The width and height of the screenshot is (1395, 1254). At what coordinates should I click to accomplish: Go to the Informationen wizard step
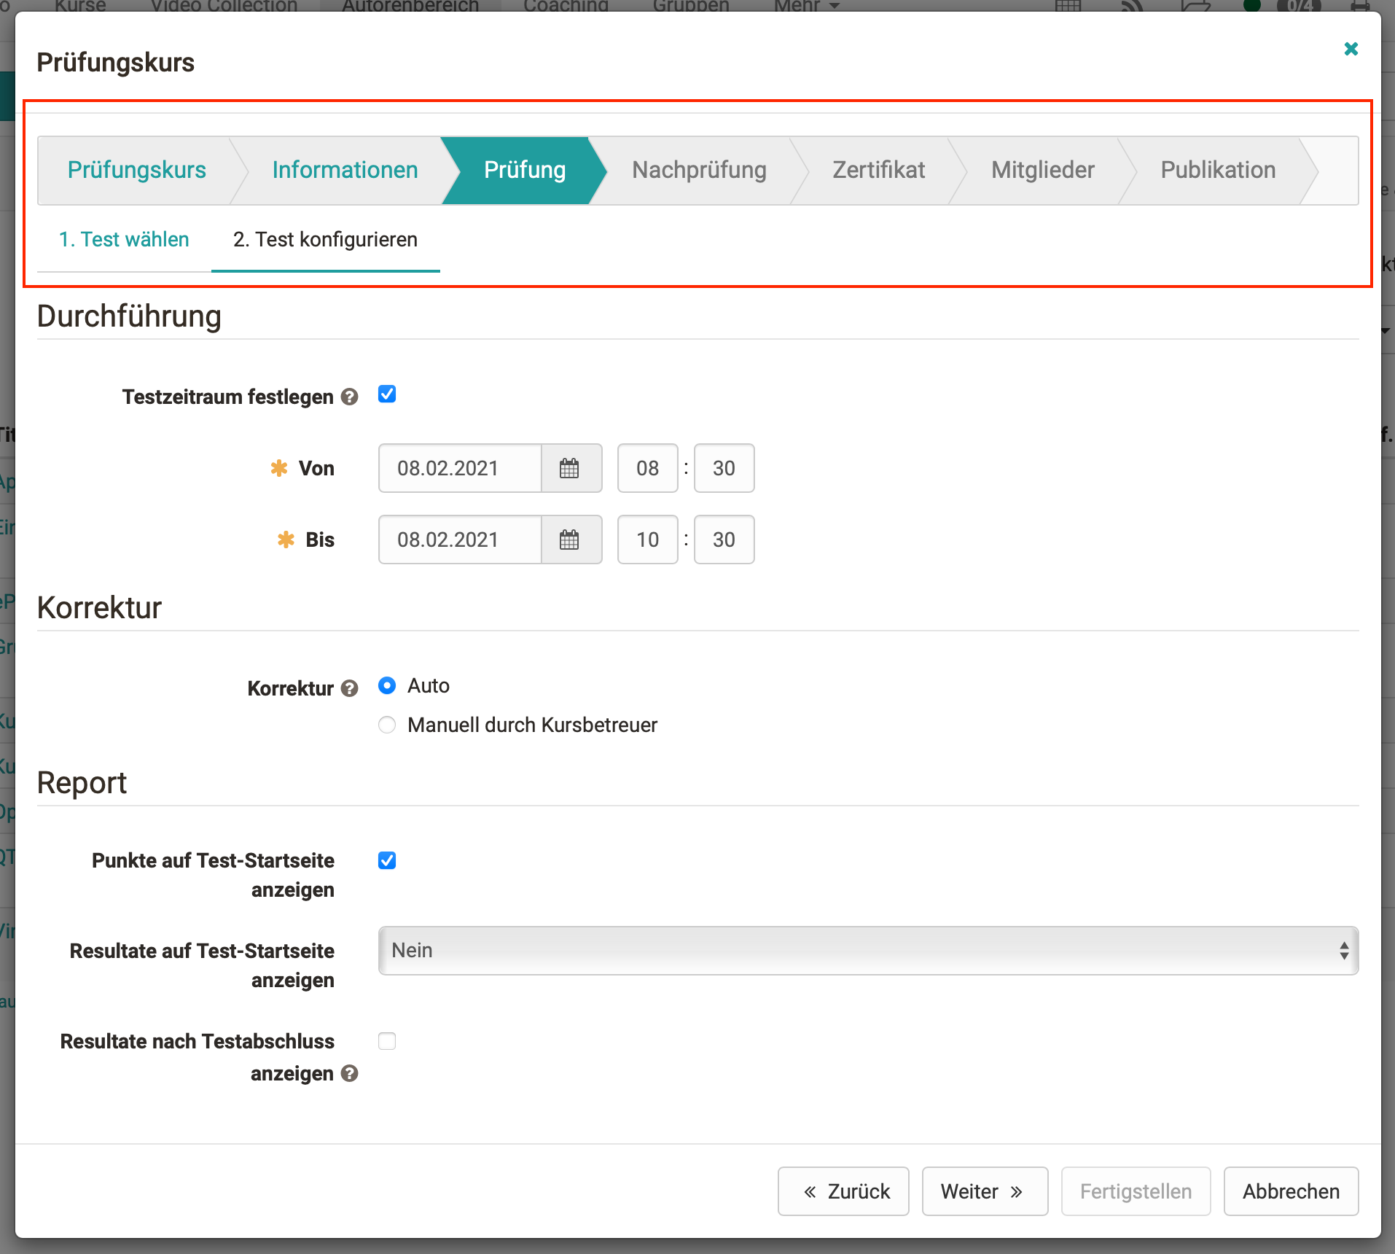[x=345, y=170]
